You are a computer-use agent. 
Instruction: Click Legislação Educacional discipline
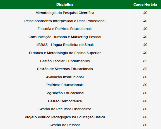click(x=65, y=93)
